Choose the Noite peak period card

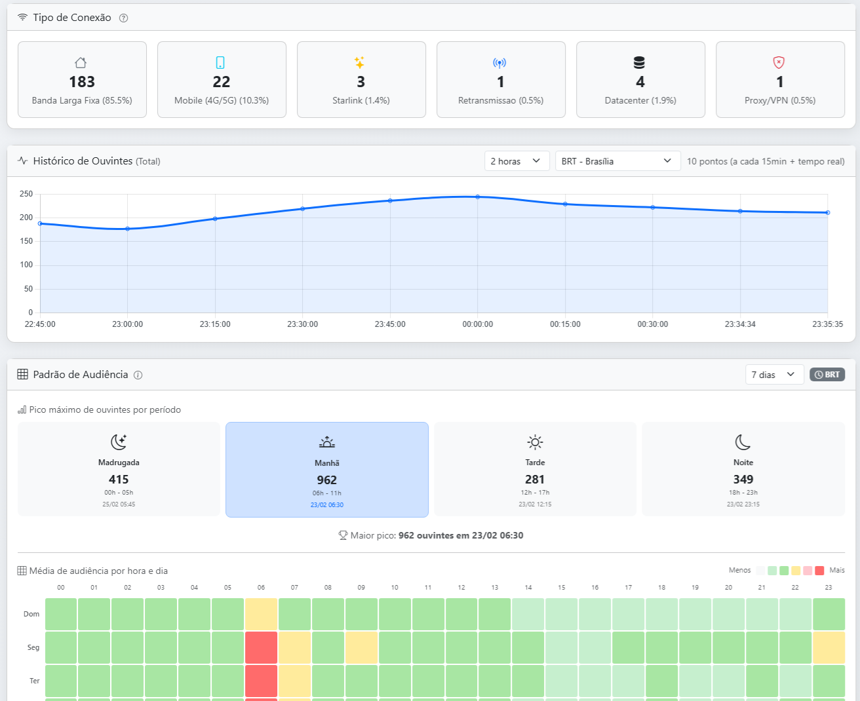(743, 469)
